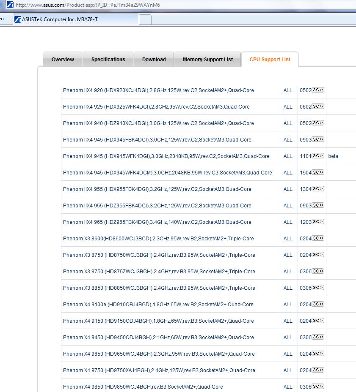Viewport: 356px width, 392px height.
Task: Click ALL in the Phenom IIX4 920 row
Action: tap(288, 90)
